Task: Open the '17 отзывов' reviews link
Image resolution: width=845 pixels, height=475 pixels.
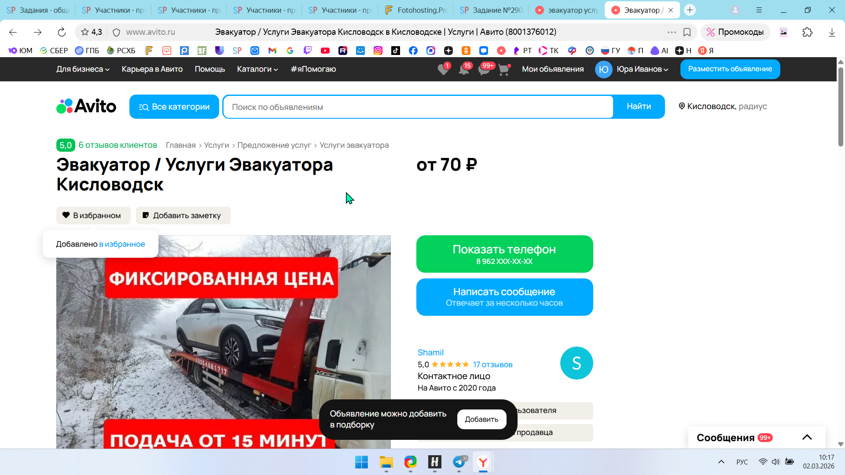Action: pos(492,365)
